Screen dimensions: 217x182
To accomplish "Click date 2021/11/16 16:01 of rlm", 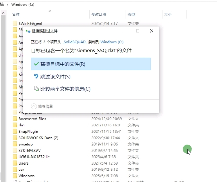I will click(x=106, y=125).
